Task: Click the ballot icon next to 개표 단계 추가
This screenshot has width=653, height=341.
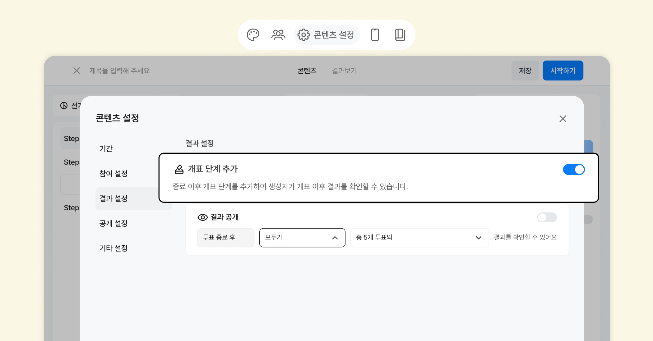Action: (x=179, y=169)
